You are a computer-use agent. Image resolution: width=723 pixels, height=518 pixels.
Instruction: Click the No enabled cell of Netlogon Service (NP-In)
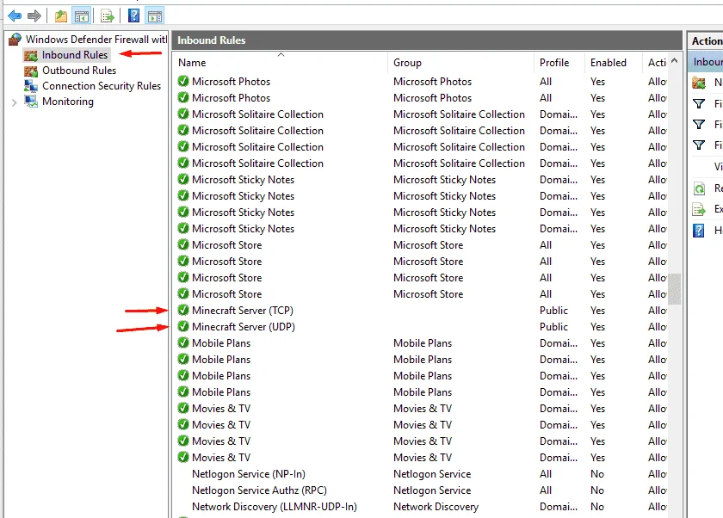pos(597,474)
